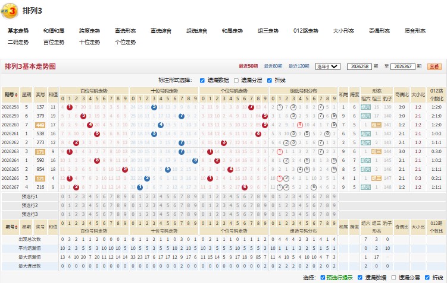Screen dimensions: 447x283
Task: Enable bottom 遗漏分层 checkbox
Action: (x=393, y=278)
